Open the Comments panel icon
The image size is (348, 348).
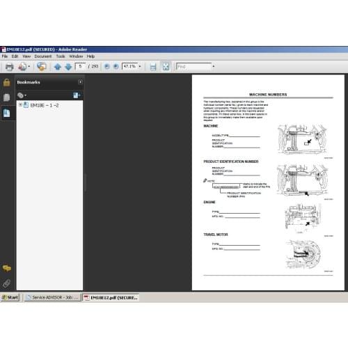(7, 268)
